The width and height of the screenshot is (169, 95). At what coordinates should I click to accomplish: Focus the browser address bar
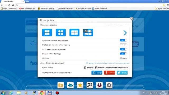tap(89, 5)
